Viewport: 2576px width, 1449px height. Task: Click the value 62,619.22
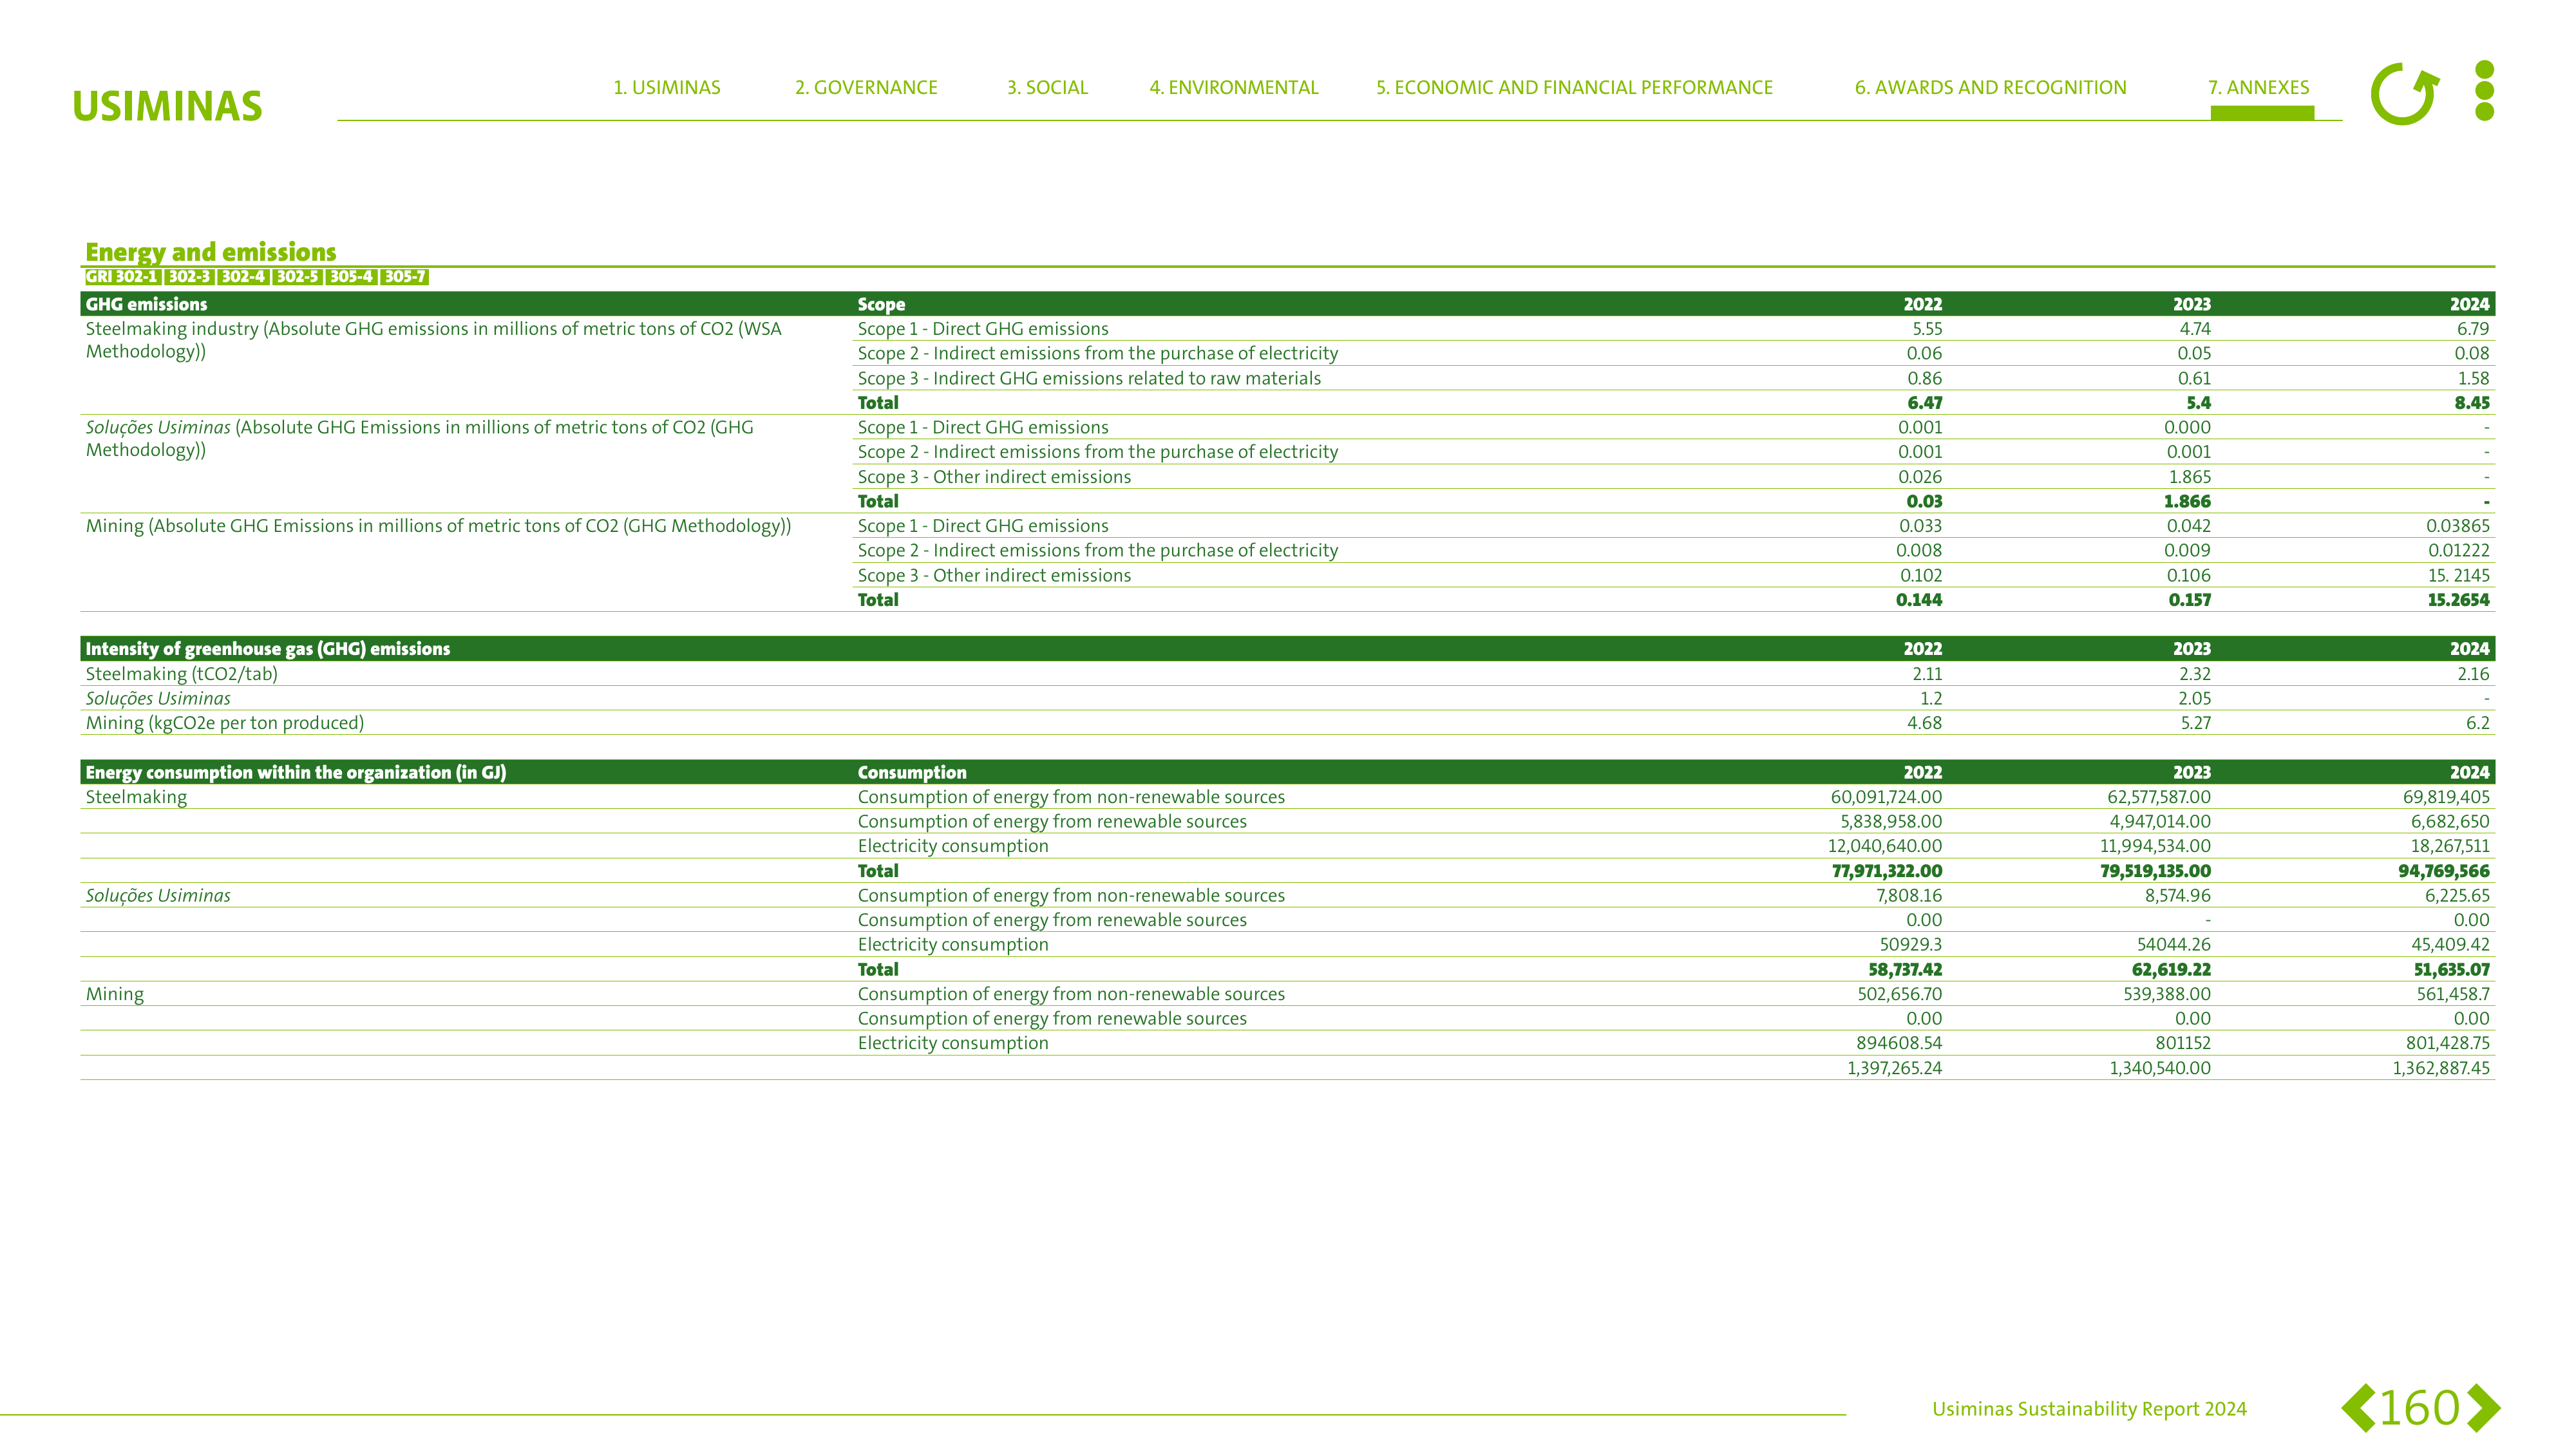2171,970
